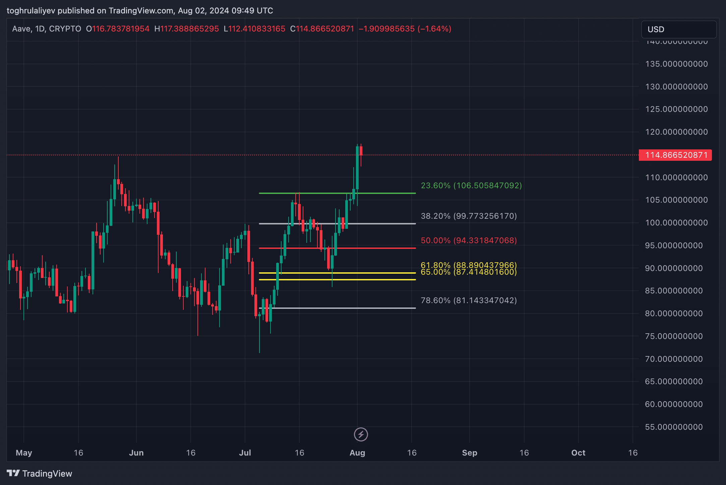Screen dimensions: 726x485
Task: Select the 50.00% (94.331847068) label
Action: tap(469, 240)
